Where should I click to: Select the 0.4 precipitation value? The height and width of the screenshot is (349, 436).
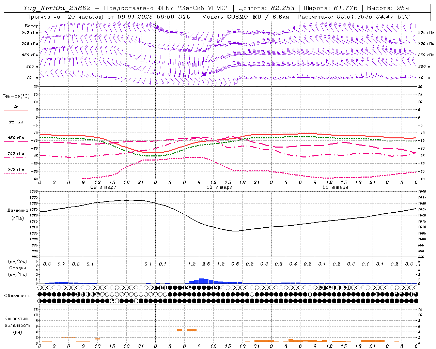pos(293,264)
